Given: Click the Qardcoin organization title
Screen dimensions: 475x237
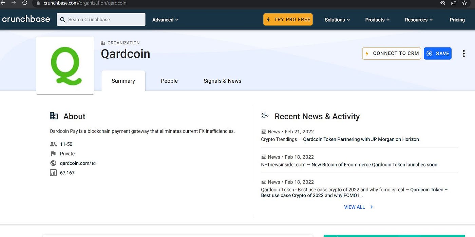Looking at the screenshot, I should (126, 54).
